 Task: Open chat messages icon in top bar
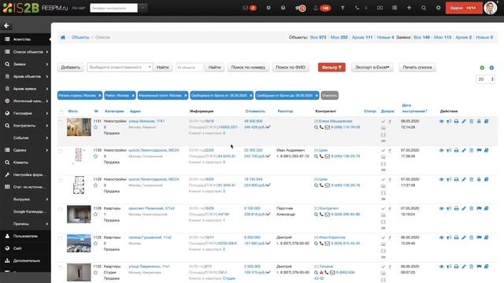tap(300, 8)
